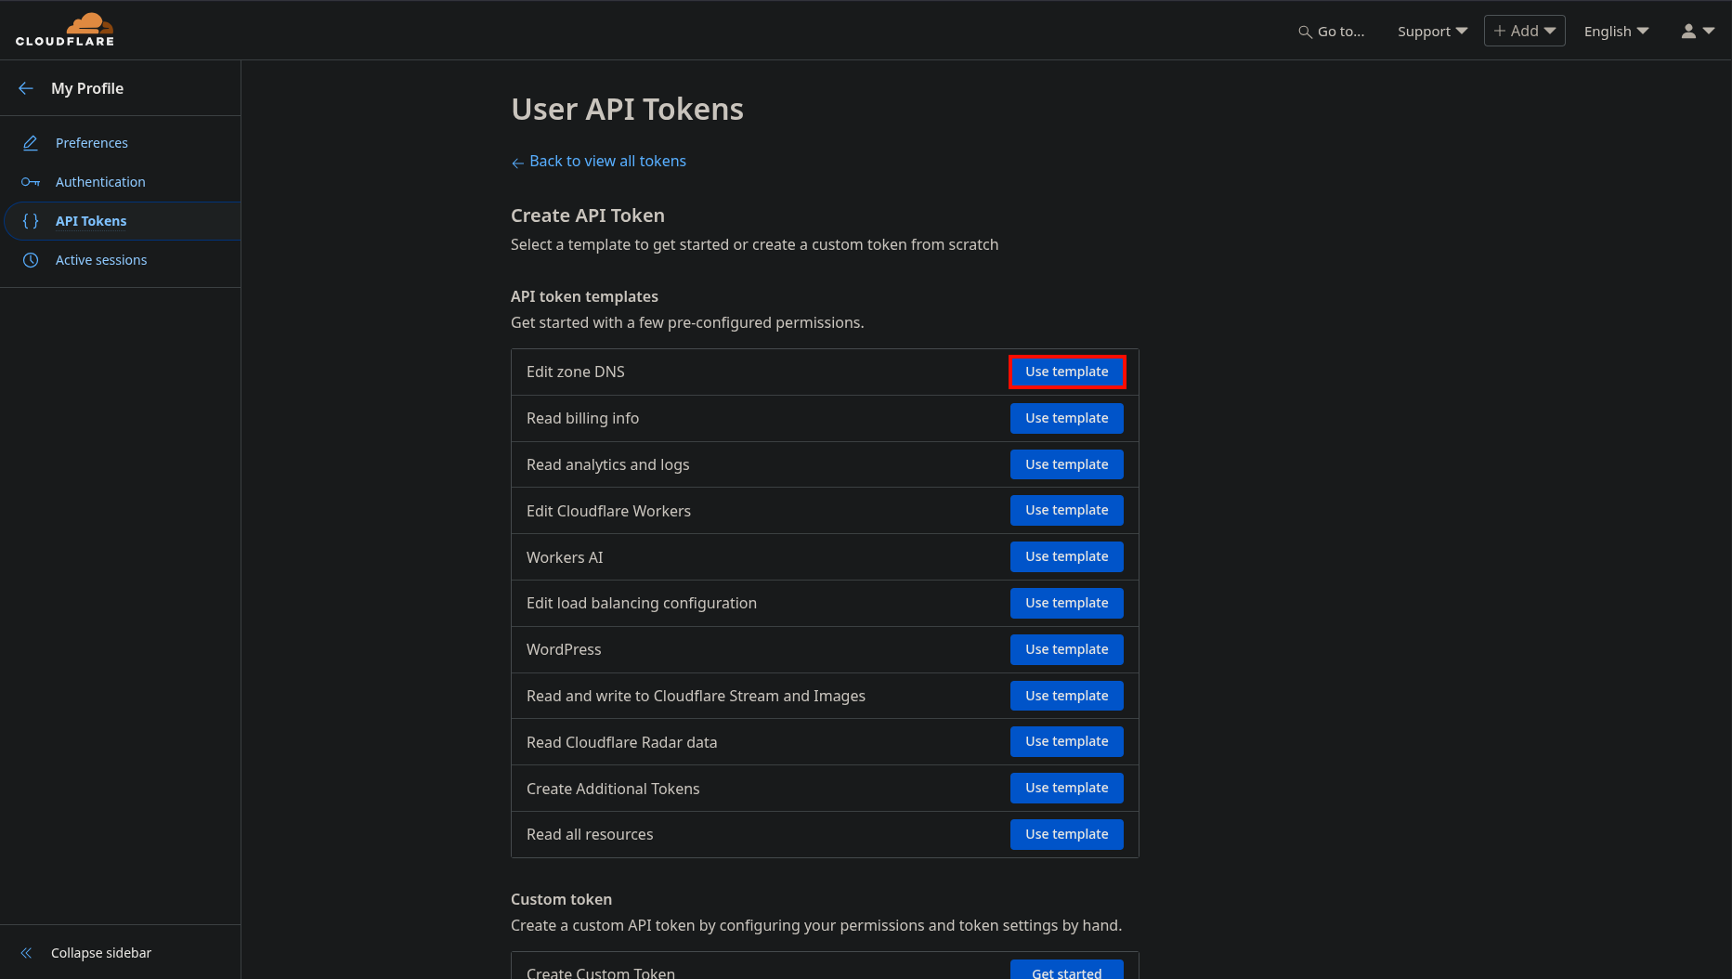
Task: Expand the Add dropdown
Action: coord(1523,31)
